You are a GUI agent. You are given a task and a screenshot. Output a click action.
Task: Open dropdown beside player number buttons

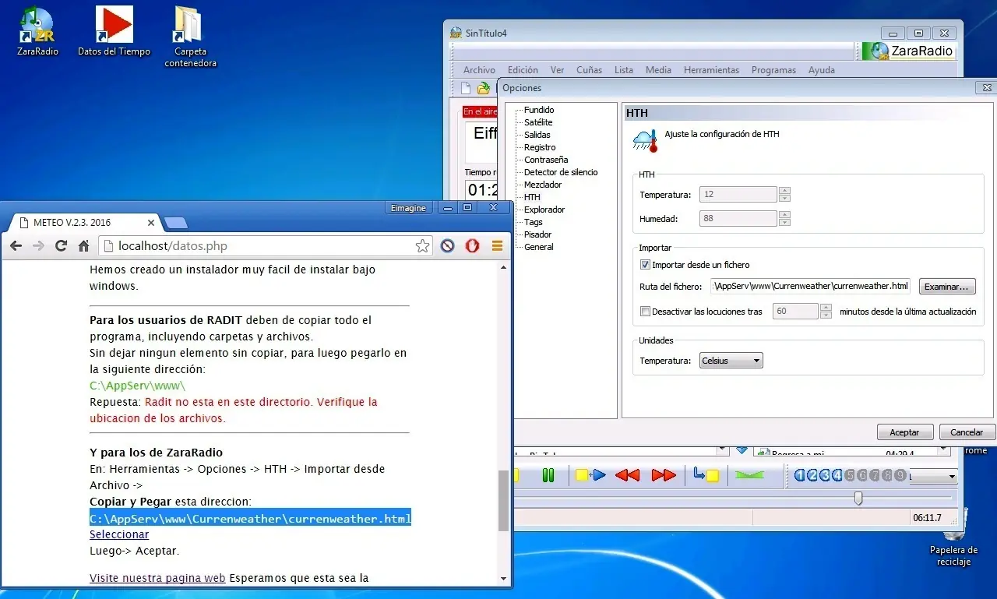[x=952, y=476]
